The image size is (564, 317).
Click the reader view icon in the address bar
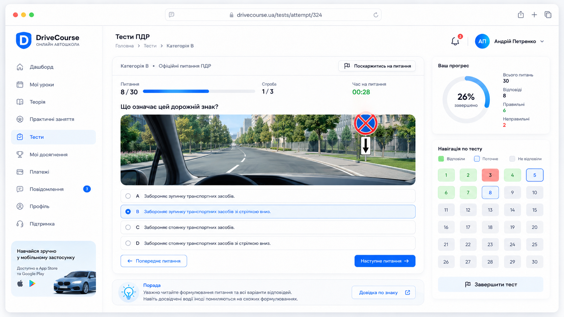[x=171, y=15]
